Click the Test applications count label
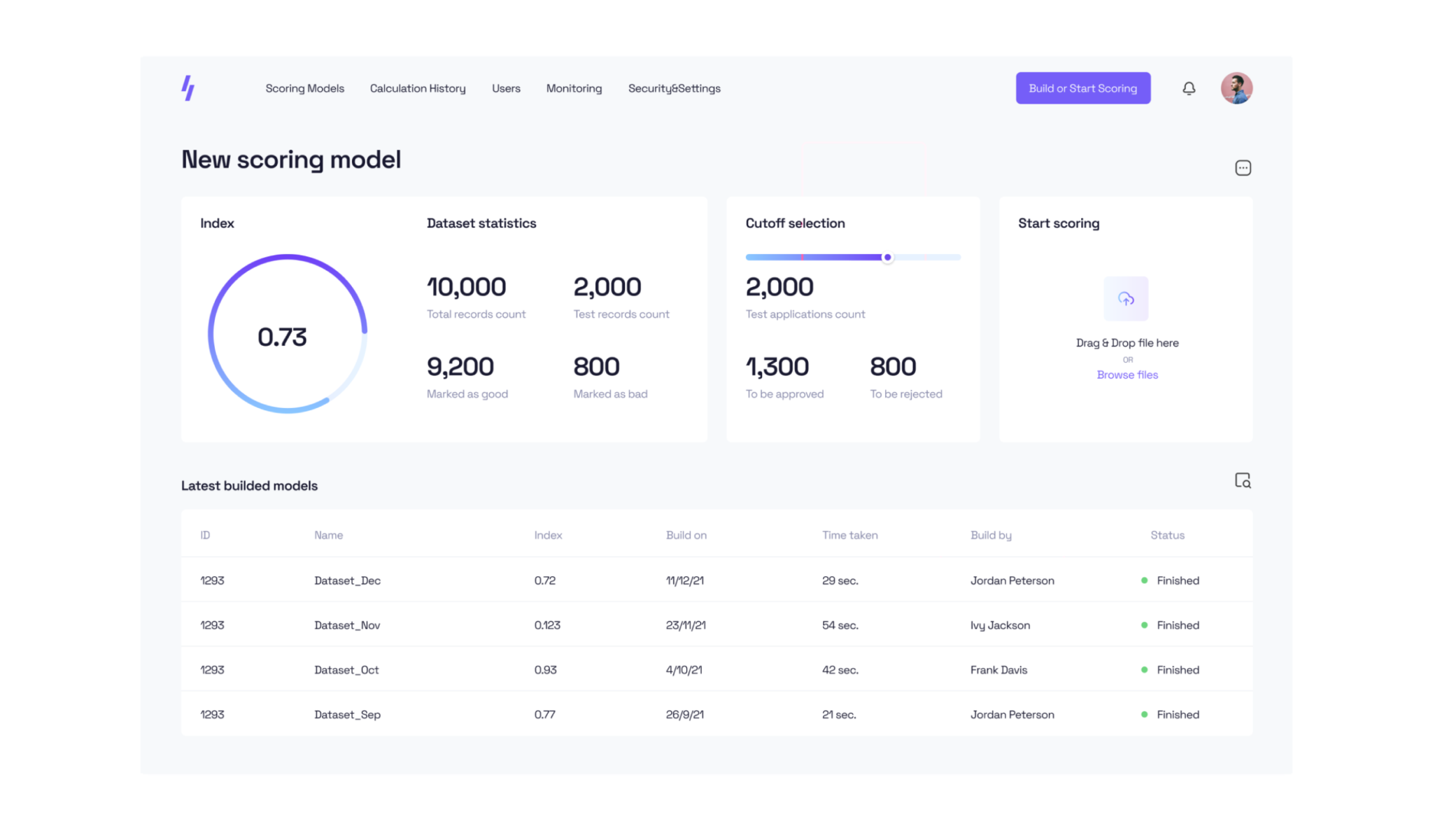 (805, 314)
